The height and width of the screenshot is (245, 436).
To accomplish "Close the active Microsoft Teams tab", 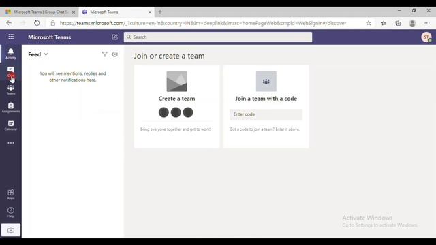I will coord(150,12).
